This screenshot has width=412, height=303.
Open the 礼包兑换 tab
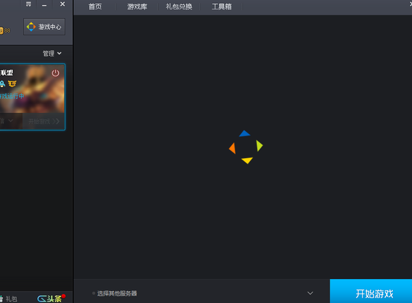pos(179,7)
